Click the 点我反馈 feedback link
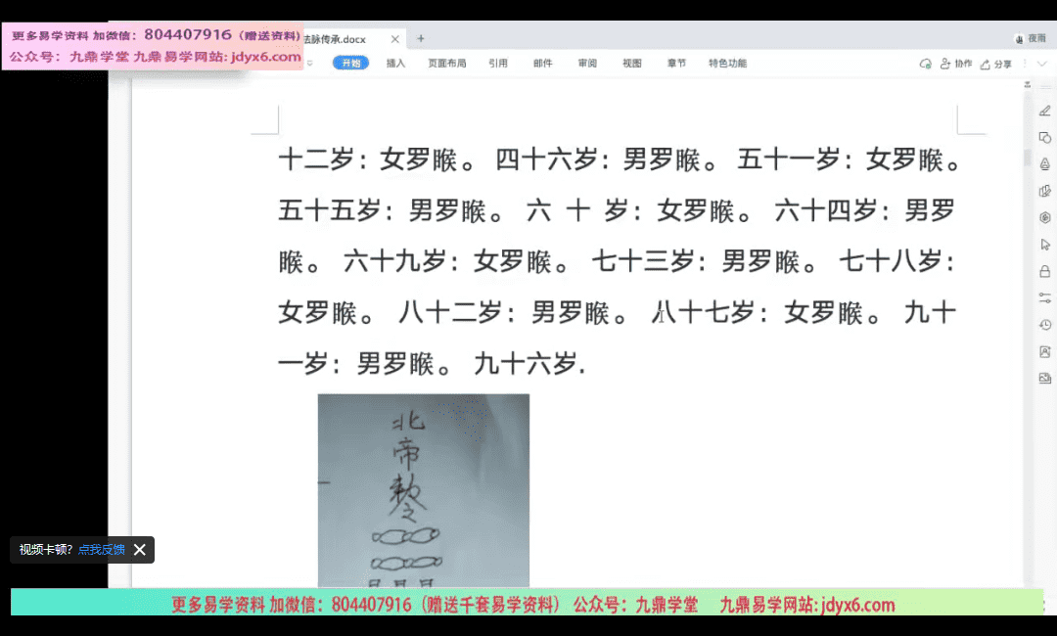1057x636 pixels. click(102, 550)
